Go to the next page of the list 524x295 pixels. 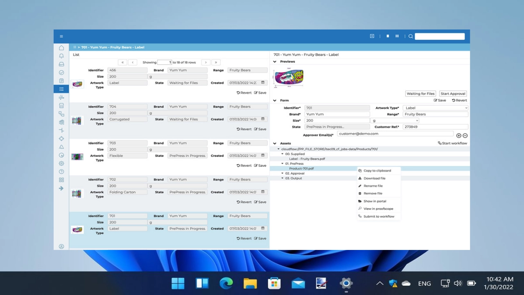pyautogui.click(x=206, y=62)
